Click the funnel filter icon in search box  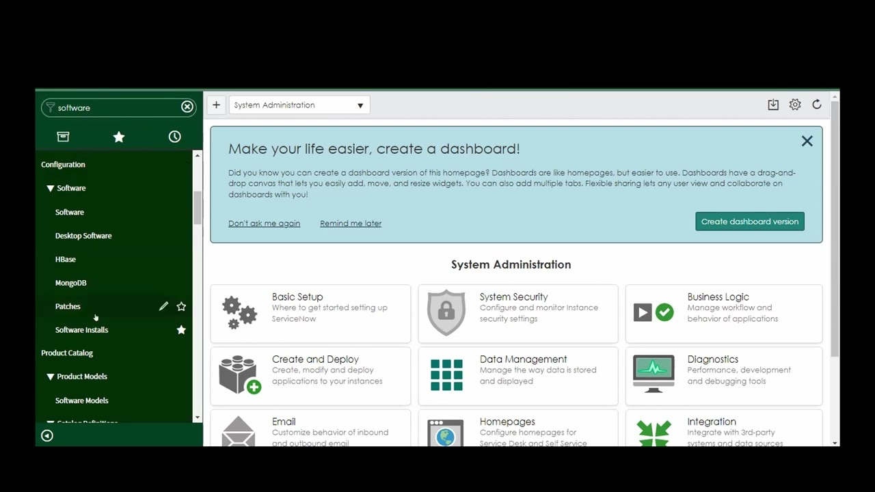click(x=50, y=107)
